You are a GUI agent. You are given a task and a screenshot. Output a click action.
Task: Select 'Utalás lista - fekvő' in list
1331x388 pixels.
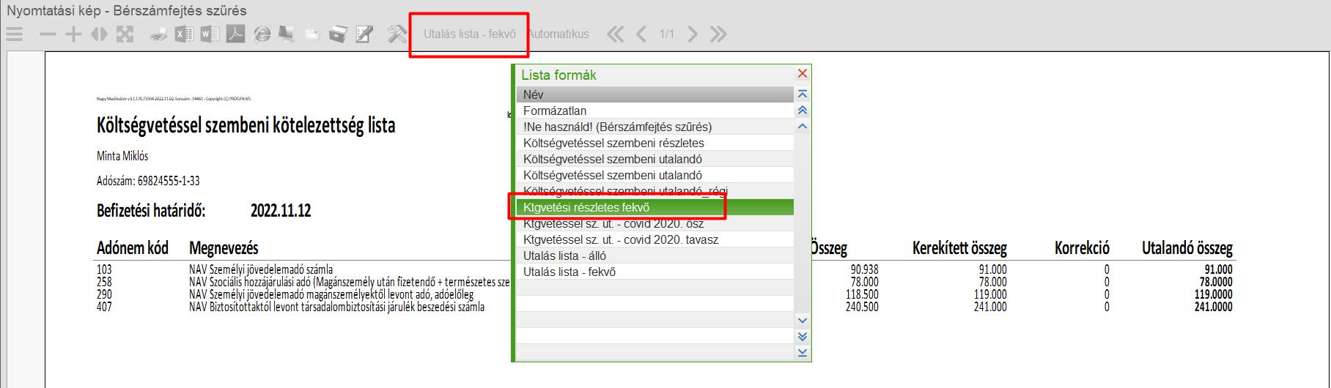pyautogui.click(x=655, y=272)
